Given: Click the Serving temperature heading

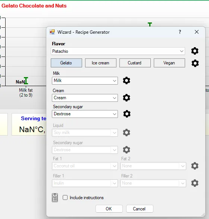Looking at the screenshot, I should 34,118.
